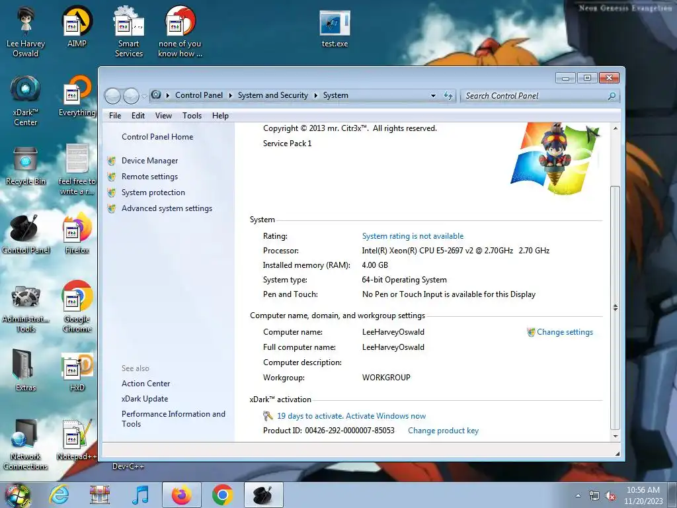Open Administrative Tools desktop icon
The width and height of the screenshot is (677, 508).
(x=26, y=308)
